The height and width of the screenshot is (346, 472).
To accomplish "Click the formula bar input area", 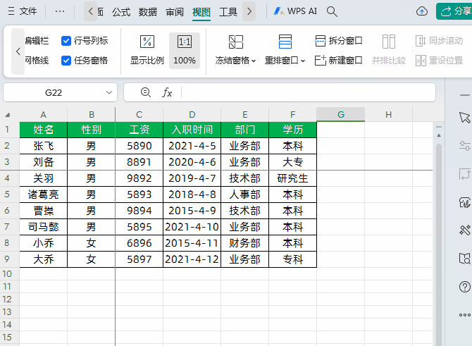I will click(x=309, y=92).
